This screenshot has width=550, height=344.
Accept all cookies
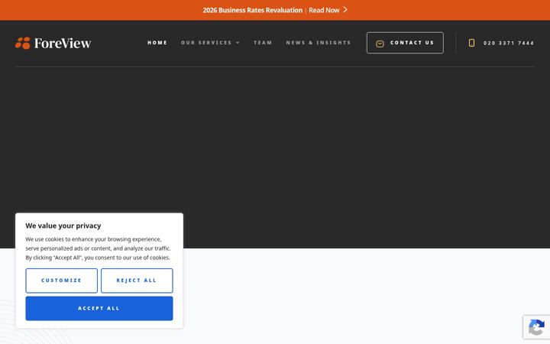coord(99,308)
